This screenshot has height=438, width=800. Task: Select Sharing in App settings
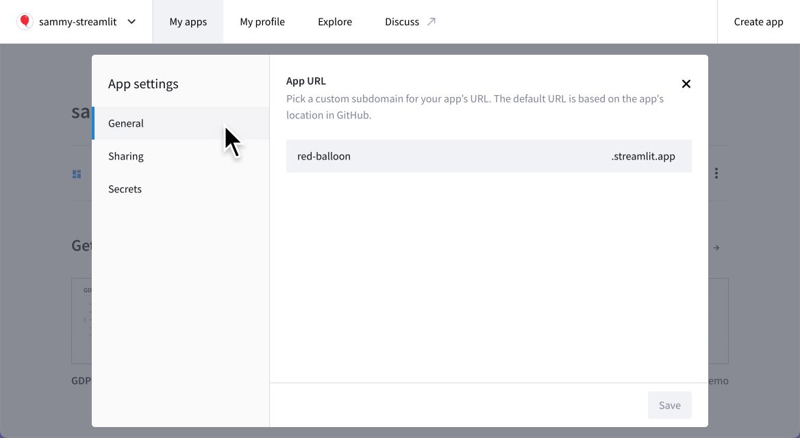(x=125, y=156)
